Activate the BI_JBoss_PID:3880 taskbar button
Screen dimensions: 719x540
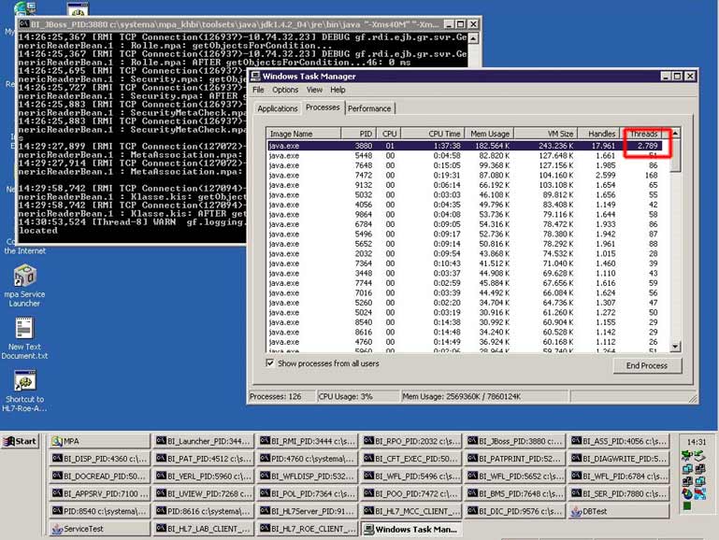click(515, 441)
